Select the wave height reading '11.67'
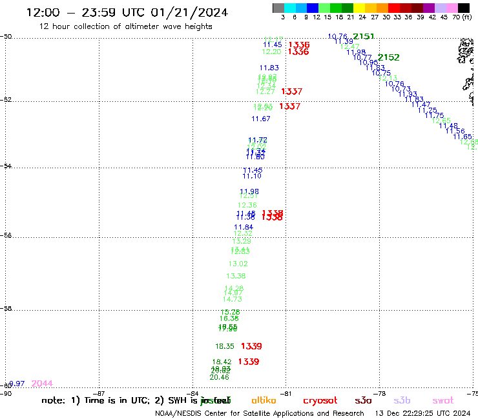The height and width of the screenshot is (419, 478). click(x=261, y=119)
